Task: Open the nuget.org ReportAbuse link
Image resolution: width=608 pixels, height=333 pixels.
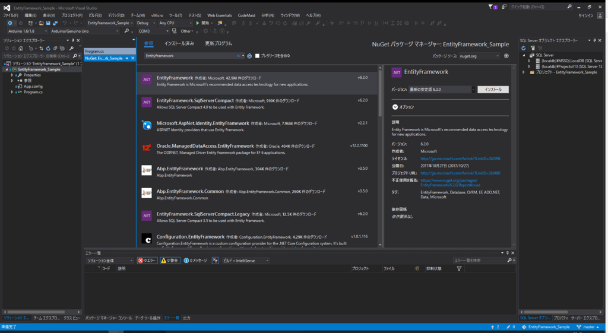Action: [x=450, y=183]
